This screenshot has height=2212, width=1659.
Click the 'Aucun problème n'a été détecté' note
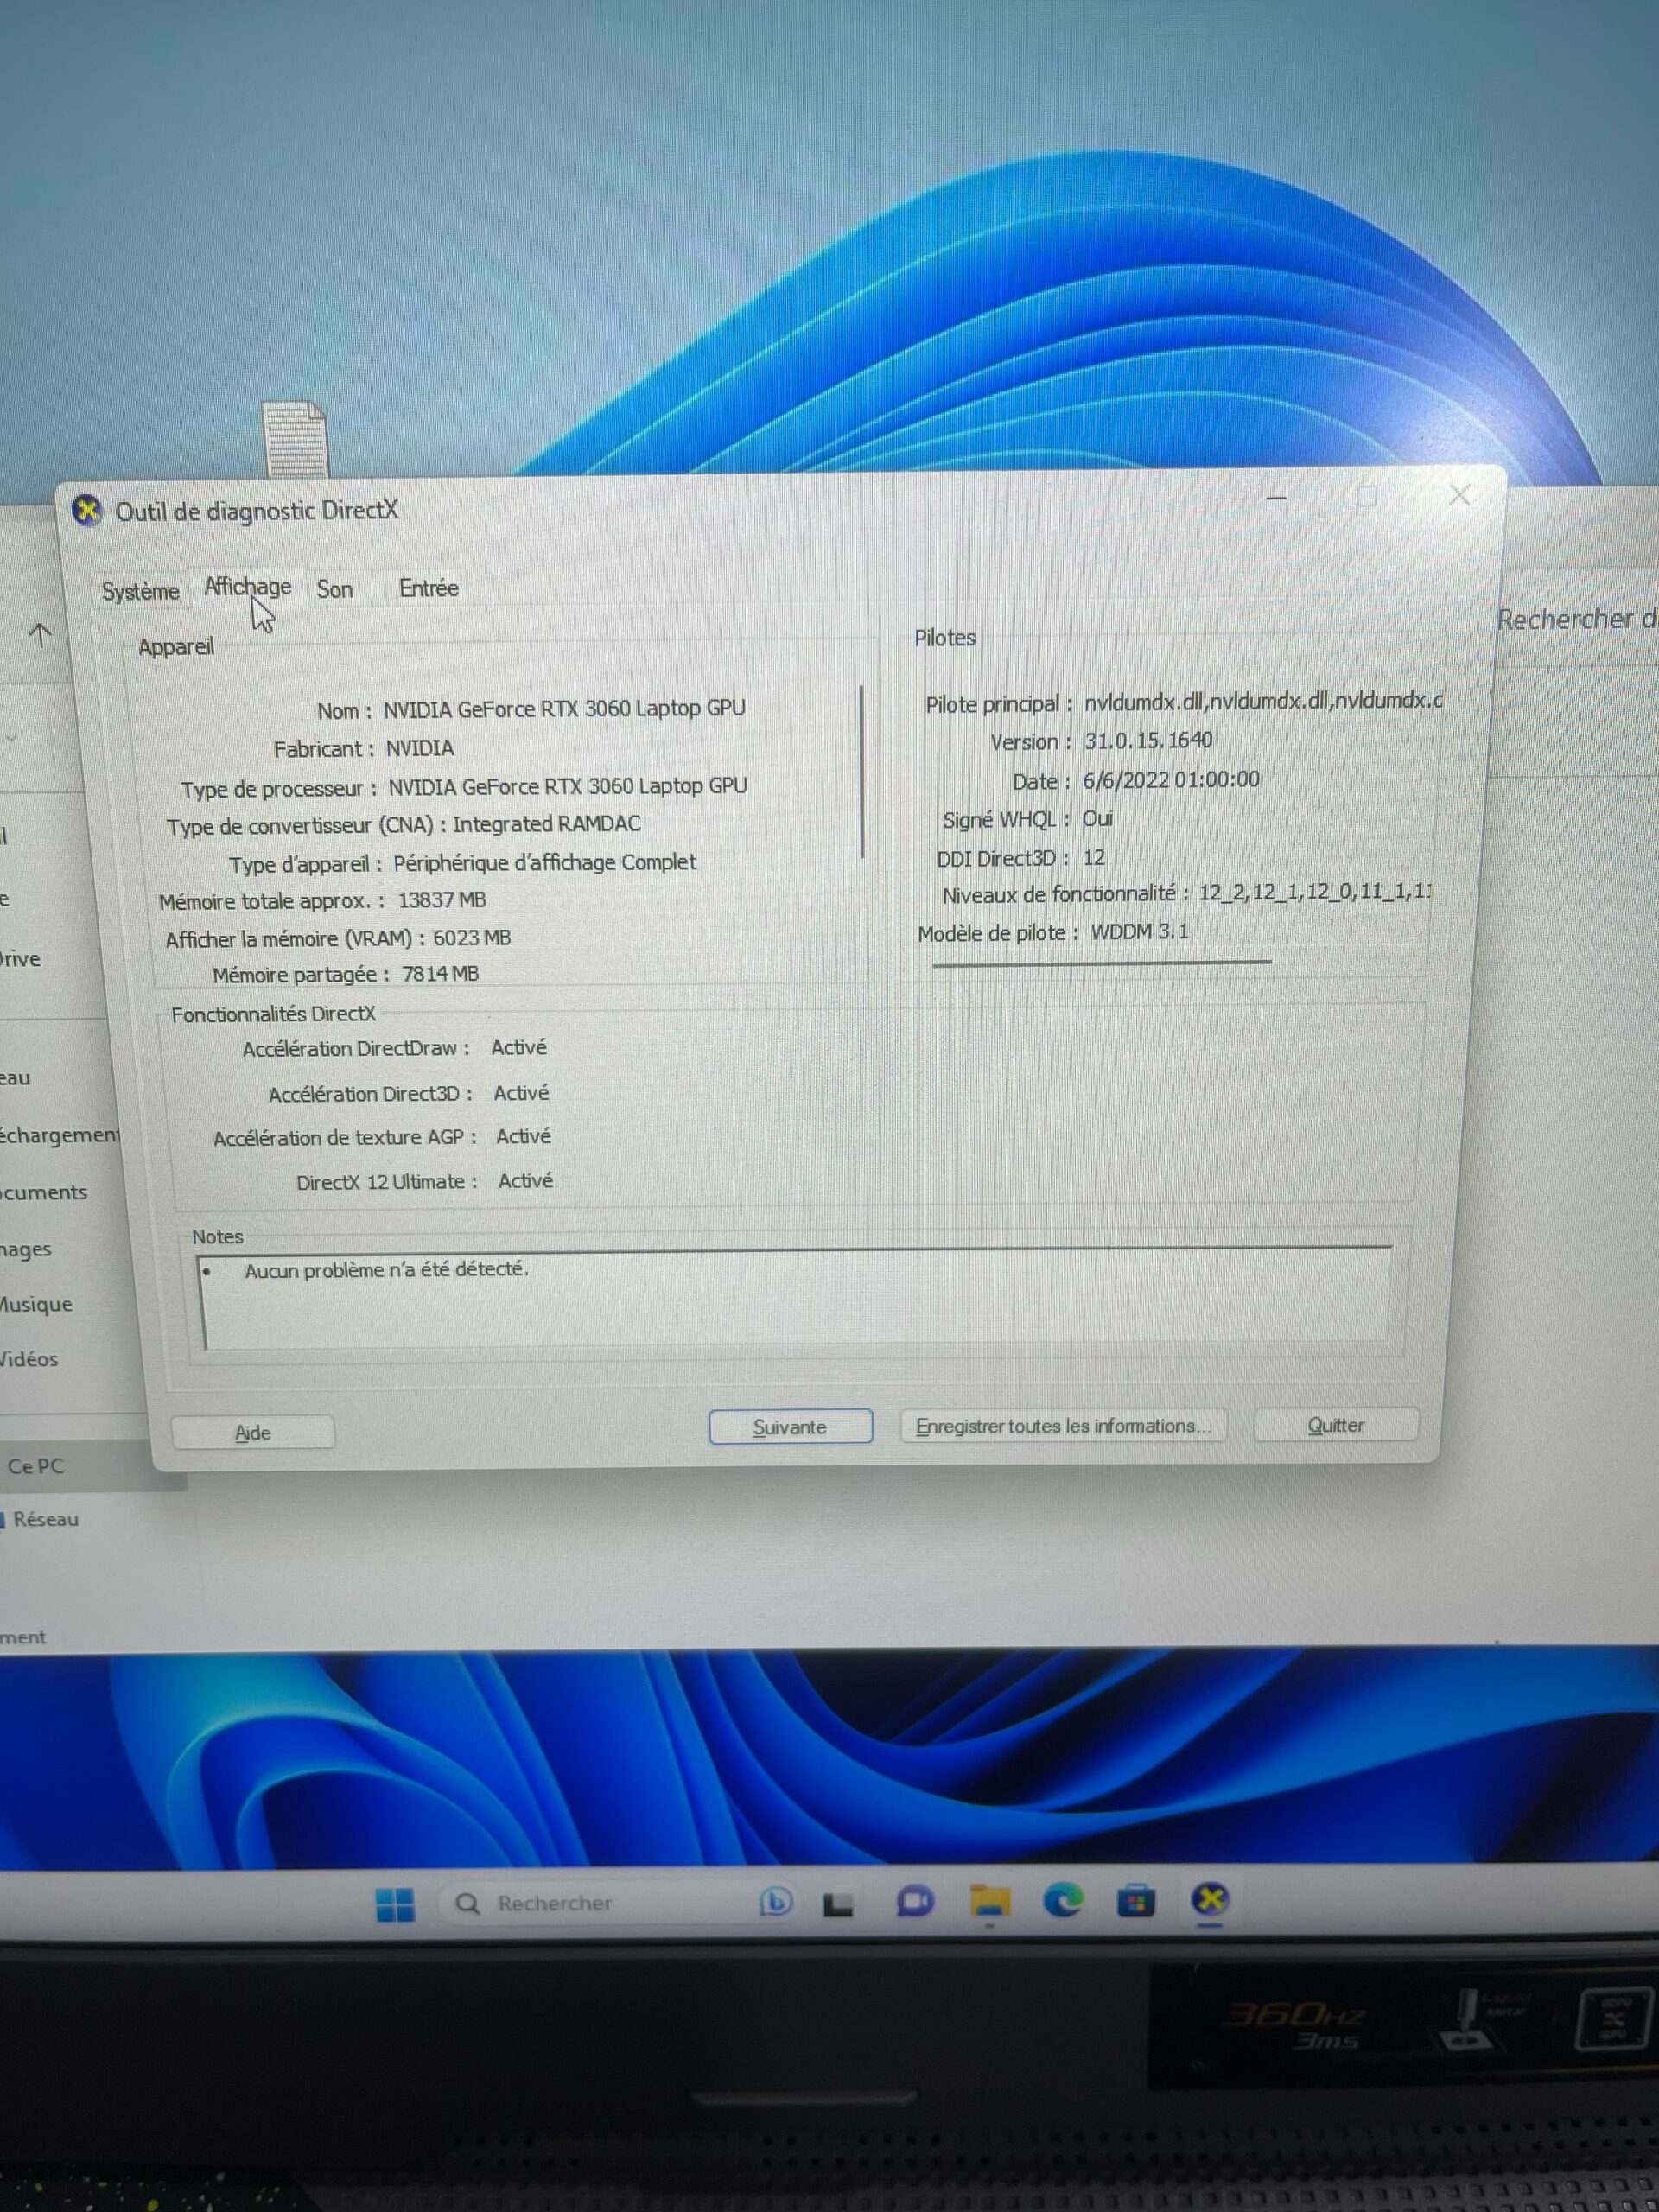coord(386,1270)
